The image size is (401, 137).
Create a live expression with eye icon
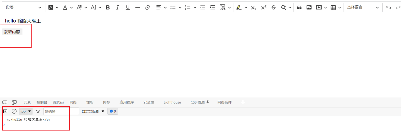pyautogui.click(x=38, y=111)
